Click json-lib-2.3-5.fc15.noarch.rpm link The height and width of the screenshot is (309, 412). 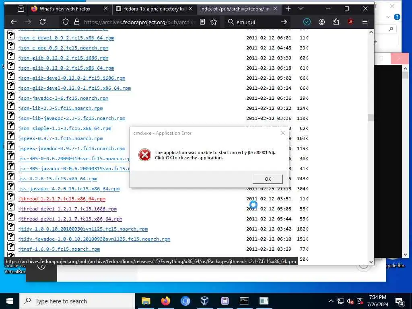(x=60, y=108)
